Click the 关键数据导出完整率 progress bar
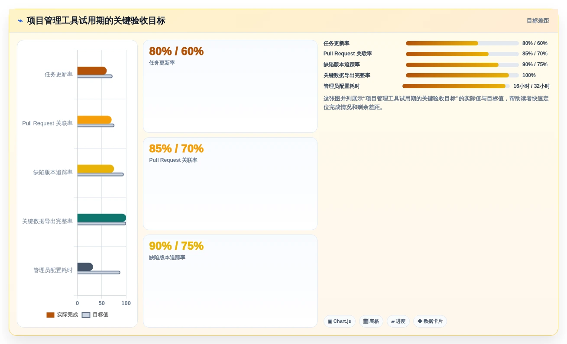This screenshot has height=344, width=567. (462, 75)
